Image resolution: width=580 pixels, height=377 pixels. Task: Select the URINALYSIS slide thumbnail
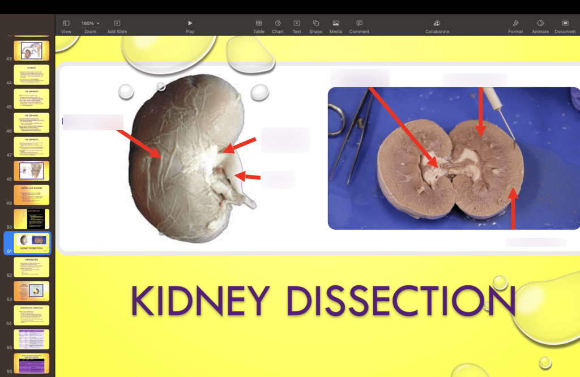31,266
